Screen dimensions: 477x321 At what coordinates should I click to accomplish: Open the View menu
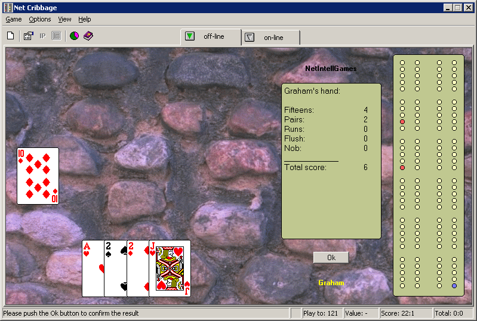[x=64, y=20]
